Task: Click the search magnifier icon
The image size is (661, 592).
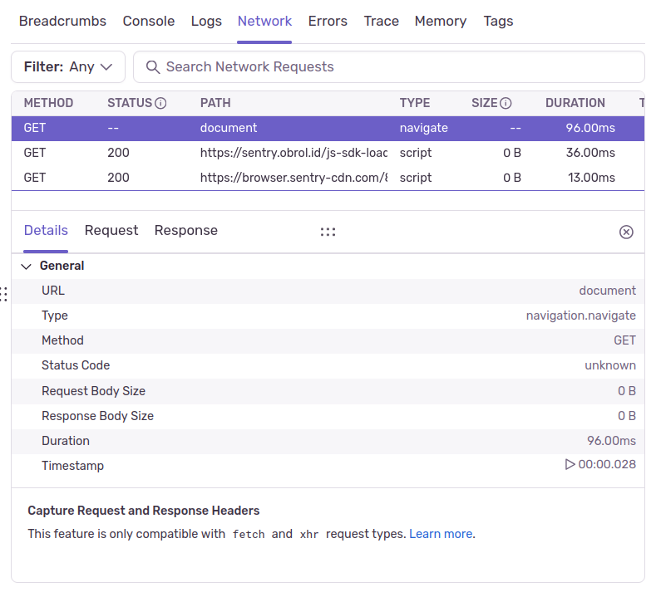Action: [153, 67]
